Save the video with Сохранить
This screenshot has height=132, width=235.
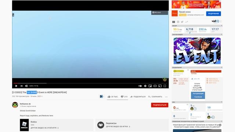coord(155,97)
